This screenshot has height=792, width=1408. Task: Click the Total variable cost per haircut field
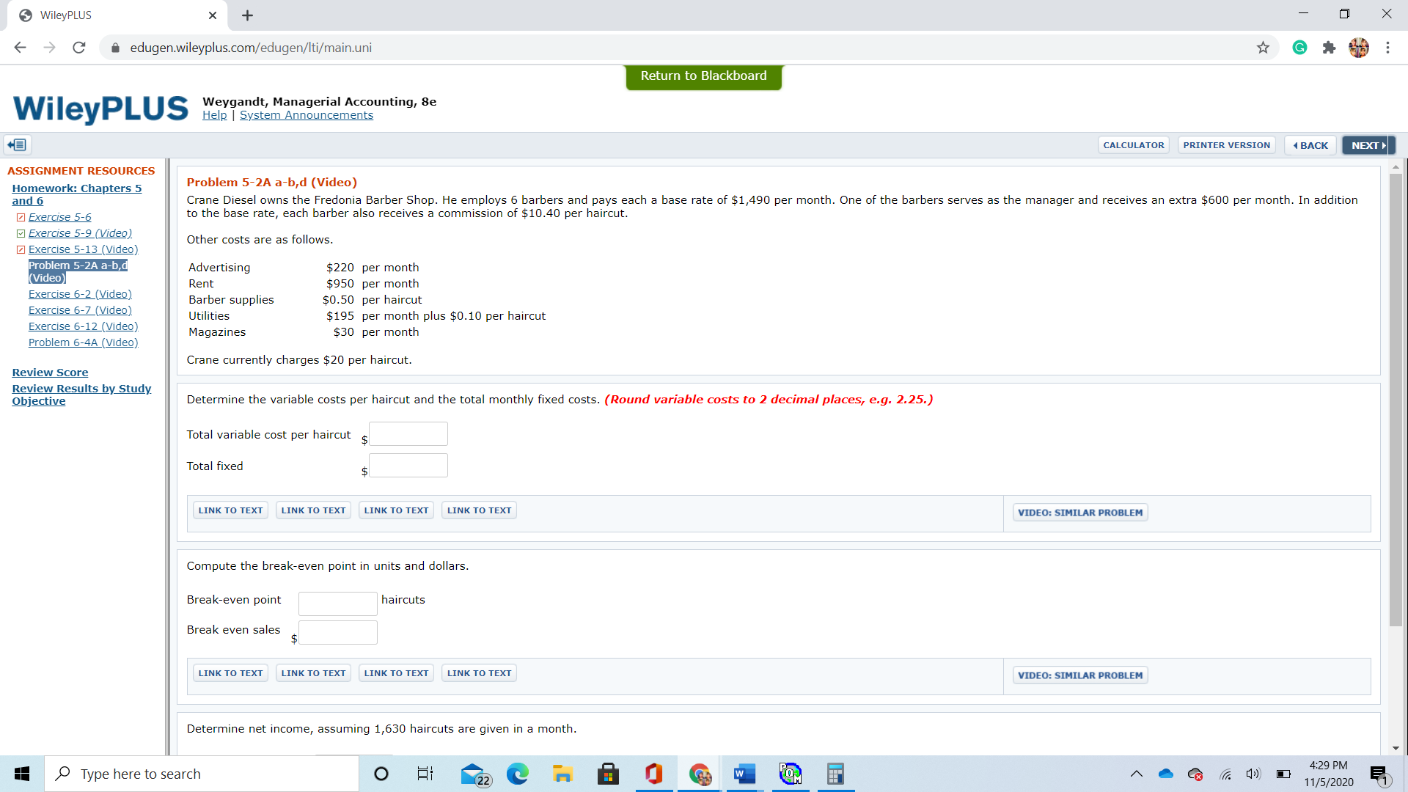(x=408, y=434)
